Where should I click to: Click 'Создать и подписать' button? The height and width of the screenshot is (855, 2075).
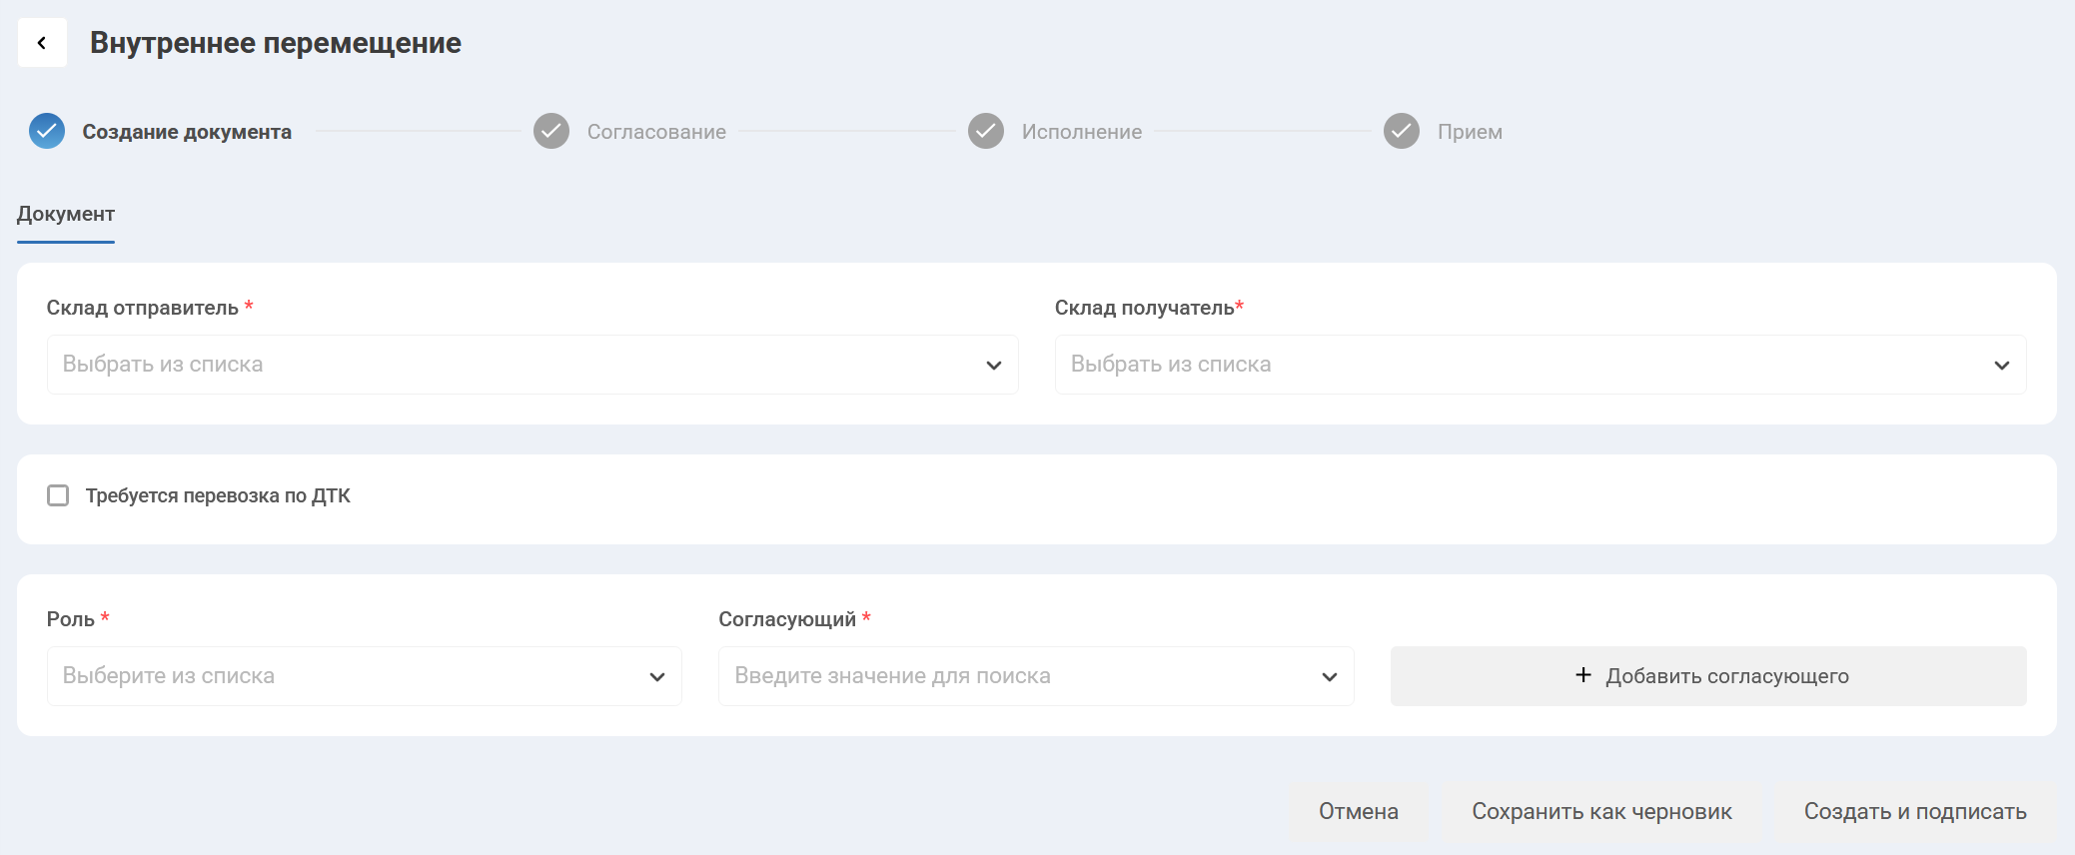(x=1914, y=811)
